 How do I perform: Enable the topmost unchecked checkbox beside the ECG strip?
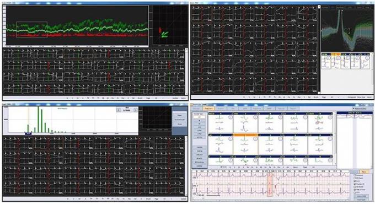[x=355, y=175]
